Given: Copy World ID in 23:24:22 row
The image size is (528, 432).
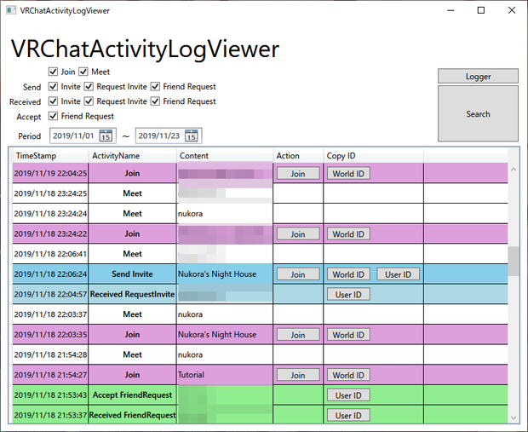Looking at the screenshot, I should [x=348, y=233].
